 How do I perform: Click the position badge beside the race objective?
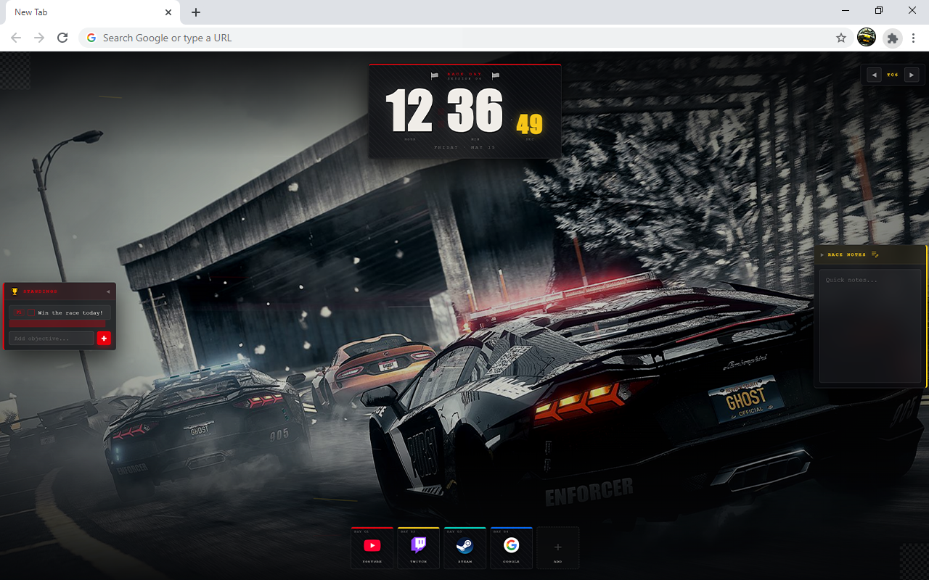coord(19,312)
